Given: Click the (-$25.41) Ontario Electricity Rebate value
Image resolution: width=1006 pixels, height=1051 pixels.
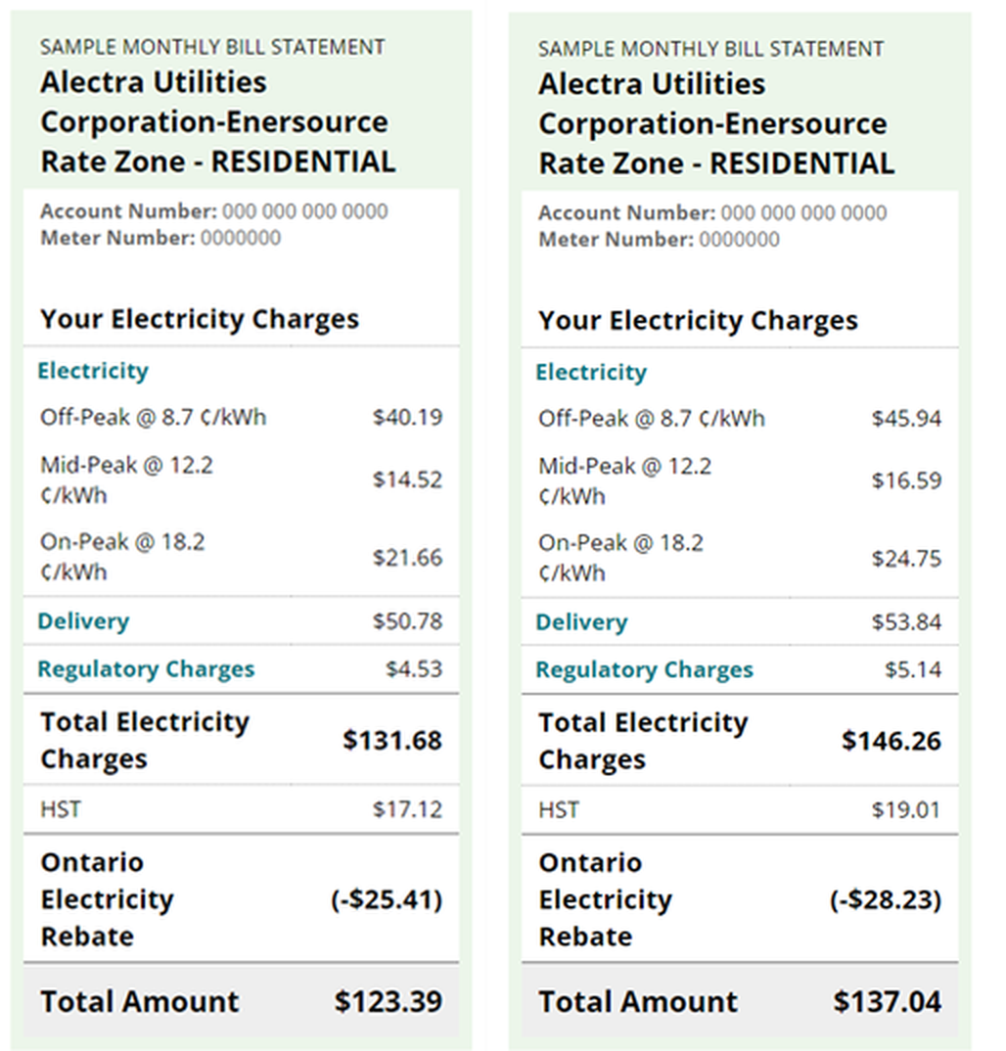Looking at the screenshot, I should (387, 899).
